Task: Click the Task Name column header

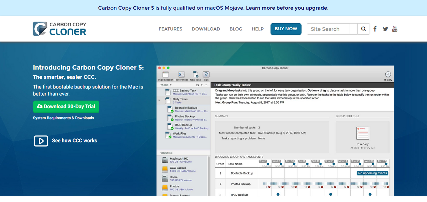Action: pyautogui.click(x=235, y=164)
